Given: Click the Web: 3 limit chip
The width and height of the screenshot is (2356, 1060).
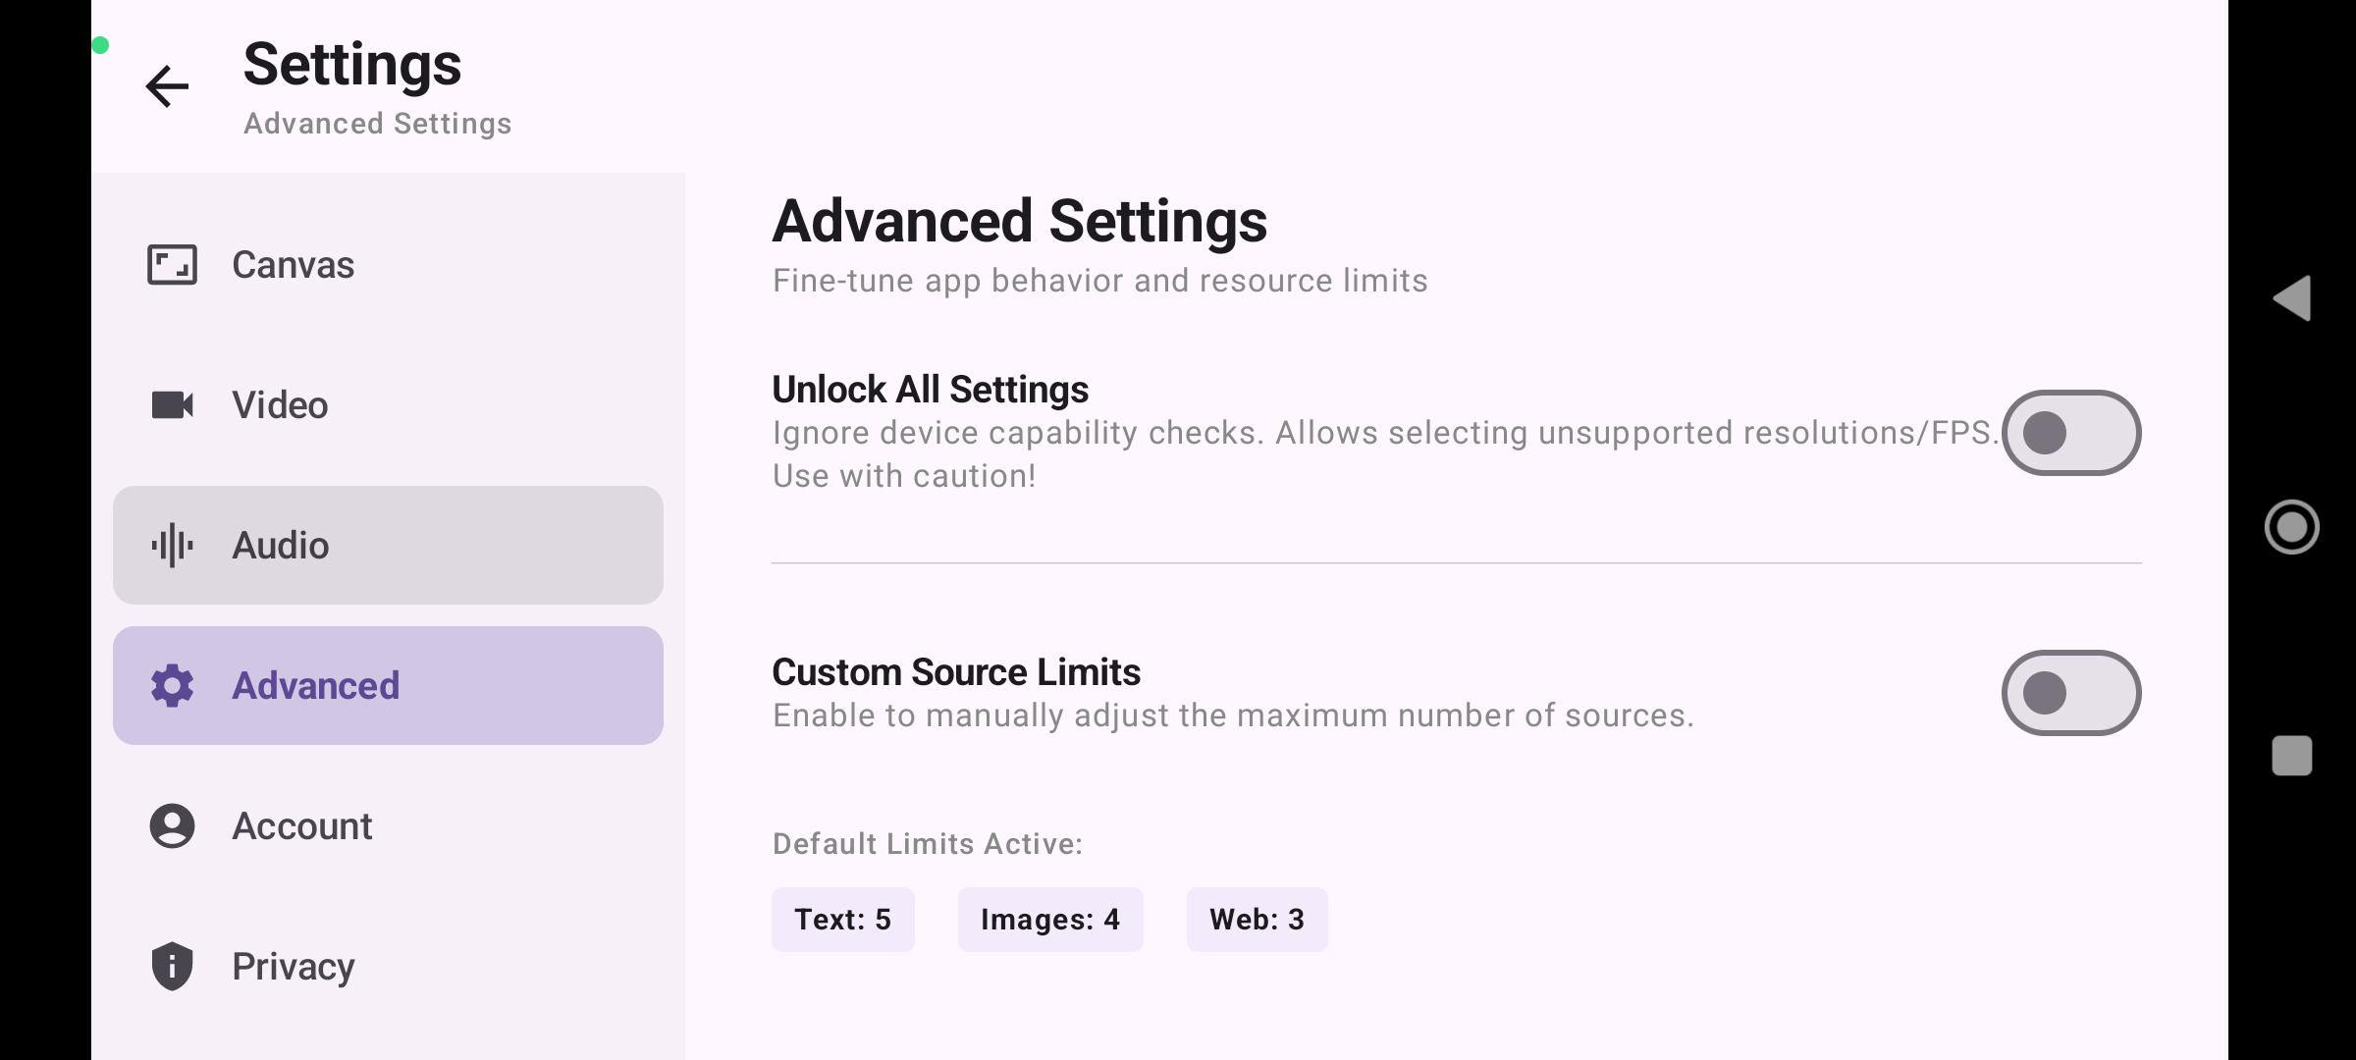Looking at the screenshot, I should click(x=1257, y=920).
